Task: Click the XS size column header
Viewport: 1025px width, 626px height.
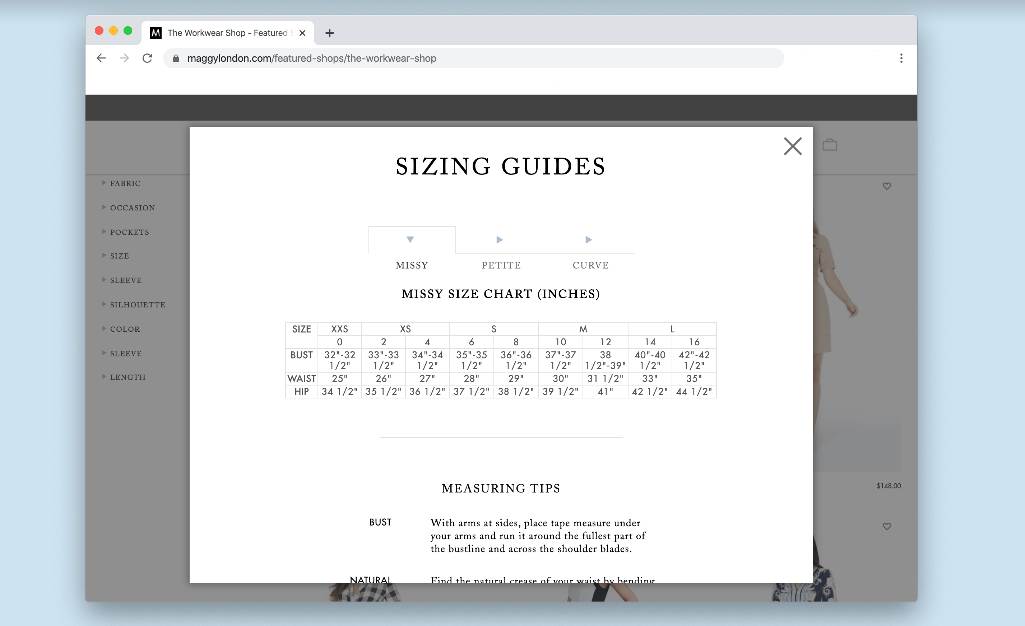Action: coord(405,329)
